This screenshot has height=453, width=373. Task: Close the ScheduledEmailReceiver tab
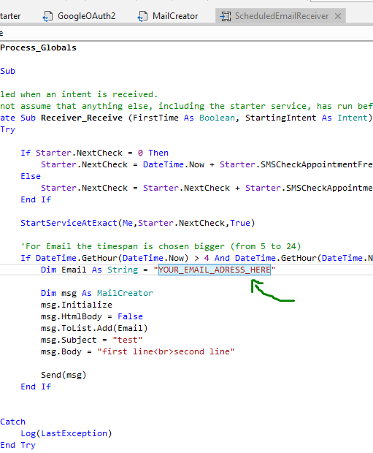(x=338, y=16)
